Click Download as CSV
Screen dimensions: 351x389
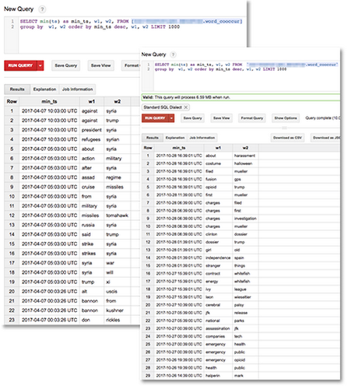coord(287,138)
